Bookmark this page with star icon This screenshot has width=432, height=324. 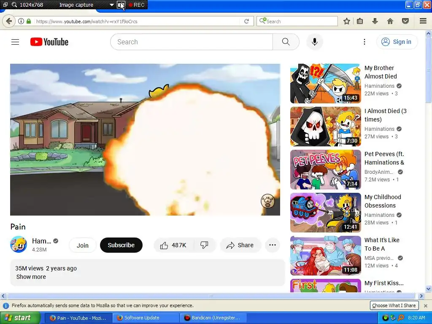pos(347,21)
